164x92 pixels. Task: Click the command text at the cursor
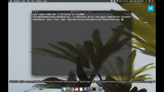[81, 18]
